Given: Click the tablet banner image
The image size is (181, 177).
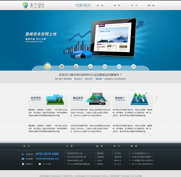Looking at the screenshot, I should coord(113,37).
